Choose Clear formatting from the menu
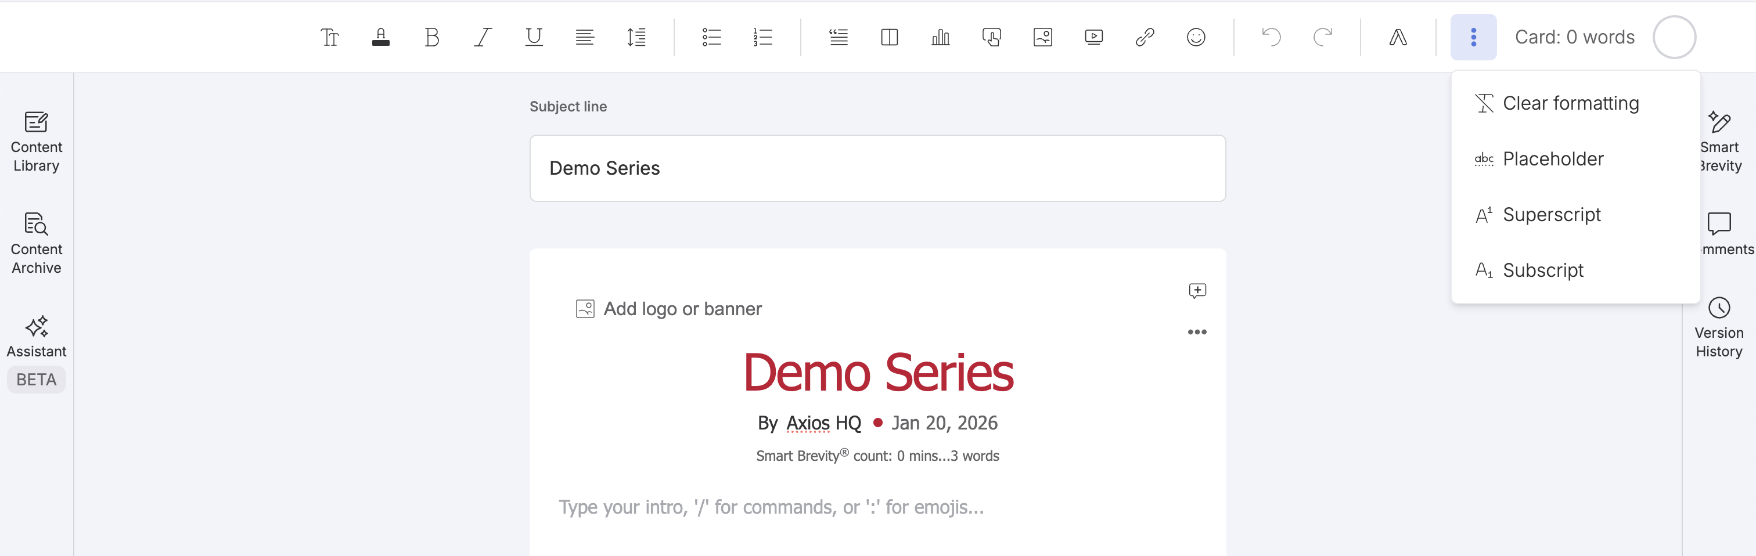The image size is (1756, 556). tap(1571, 103)
